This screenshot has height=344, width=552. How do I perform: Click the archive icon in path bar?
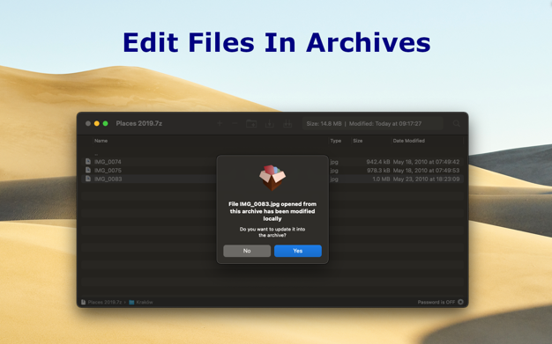[x=84, y=302]
